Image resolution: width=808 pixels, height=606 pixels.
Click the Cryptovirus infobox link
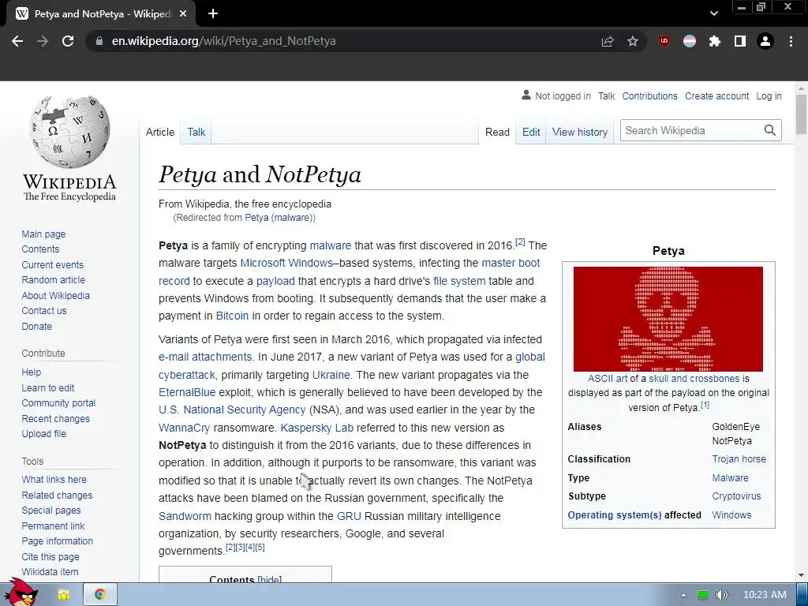click(736, 496)
